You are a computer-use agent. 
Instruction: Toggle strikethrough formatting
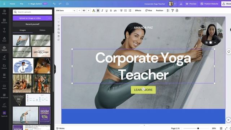[111, 10]
